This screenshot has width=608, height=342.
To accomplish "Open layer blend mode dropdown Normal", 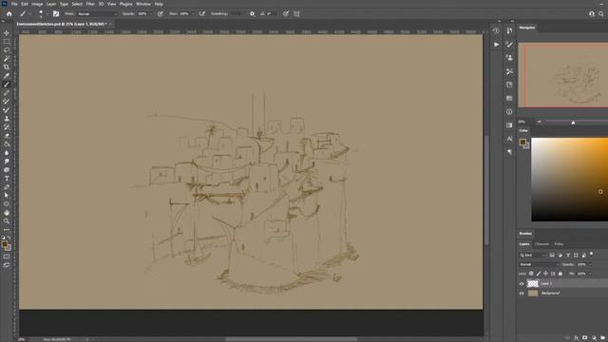I will 539,264.
